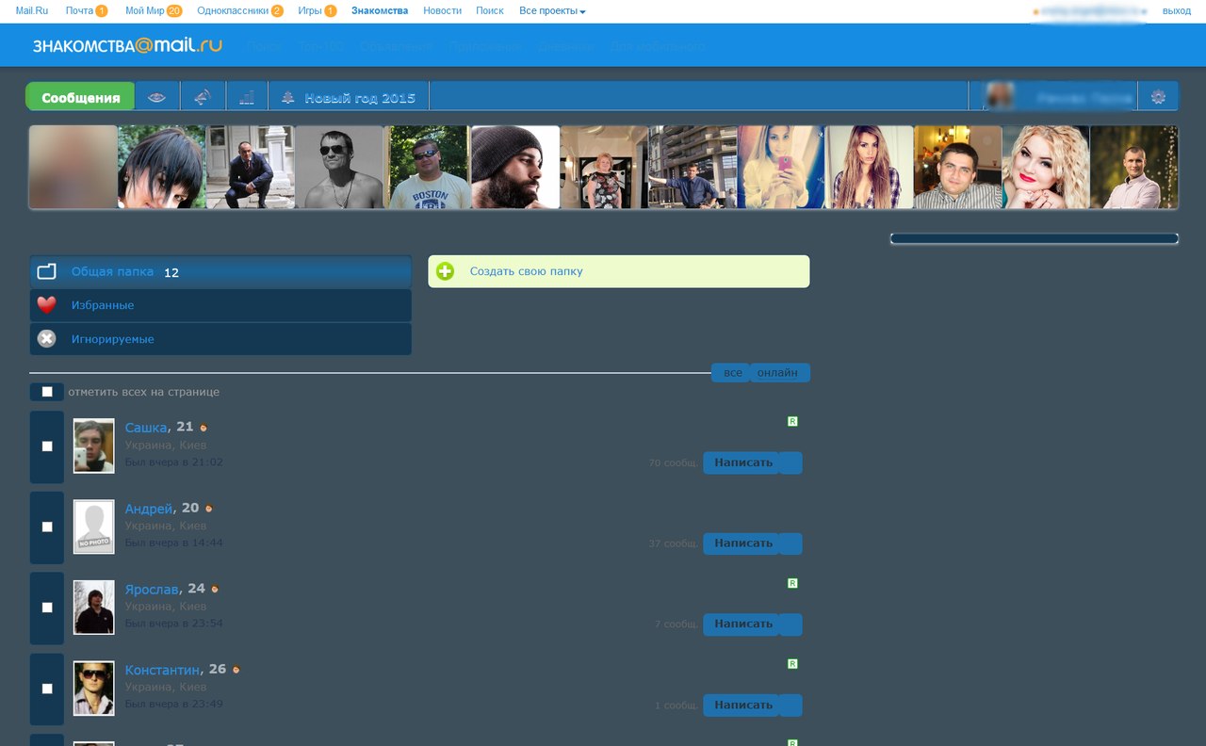Image resolution: width=1206 pixels, height=746 pixels.
Task: Click Написать for Сашка
Action: (x=742, y=462)
